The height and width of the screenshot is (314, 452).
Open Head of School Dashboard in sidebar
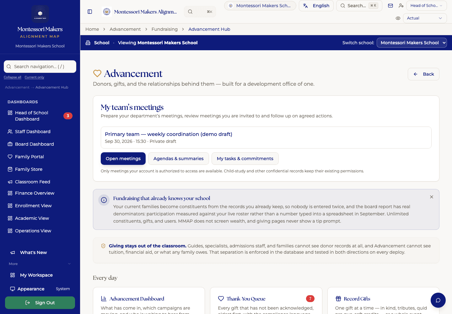40,116
